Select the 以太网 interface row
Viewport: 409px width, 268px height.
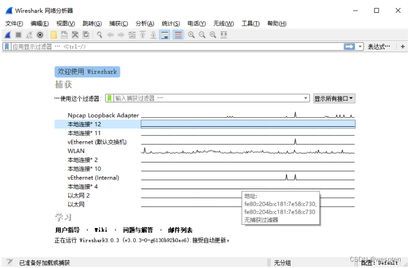coord(204,204)
